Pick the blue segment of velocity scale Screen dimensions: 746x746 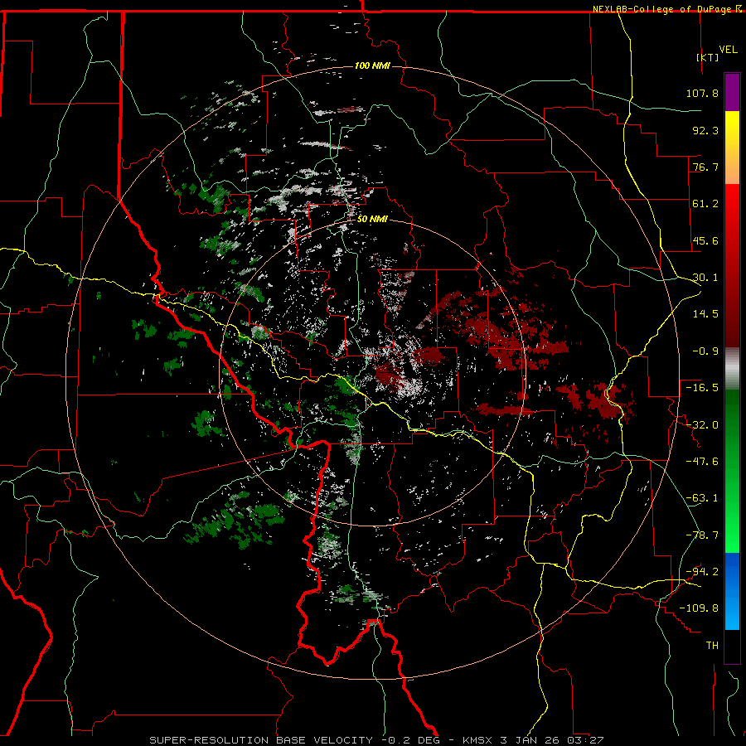[732, 591]
